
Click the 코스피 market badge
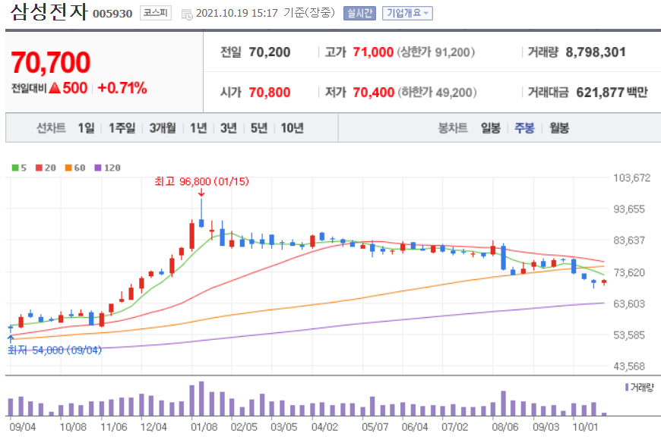[x=156, y=13]
